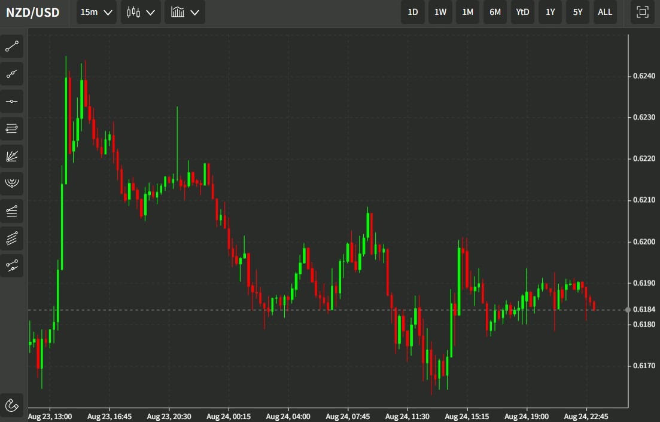Toggle the magnet snap mode
Viewport: 660px width, 422px height.
pos(12,405)
